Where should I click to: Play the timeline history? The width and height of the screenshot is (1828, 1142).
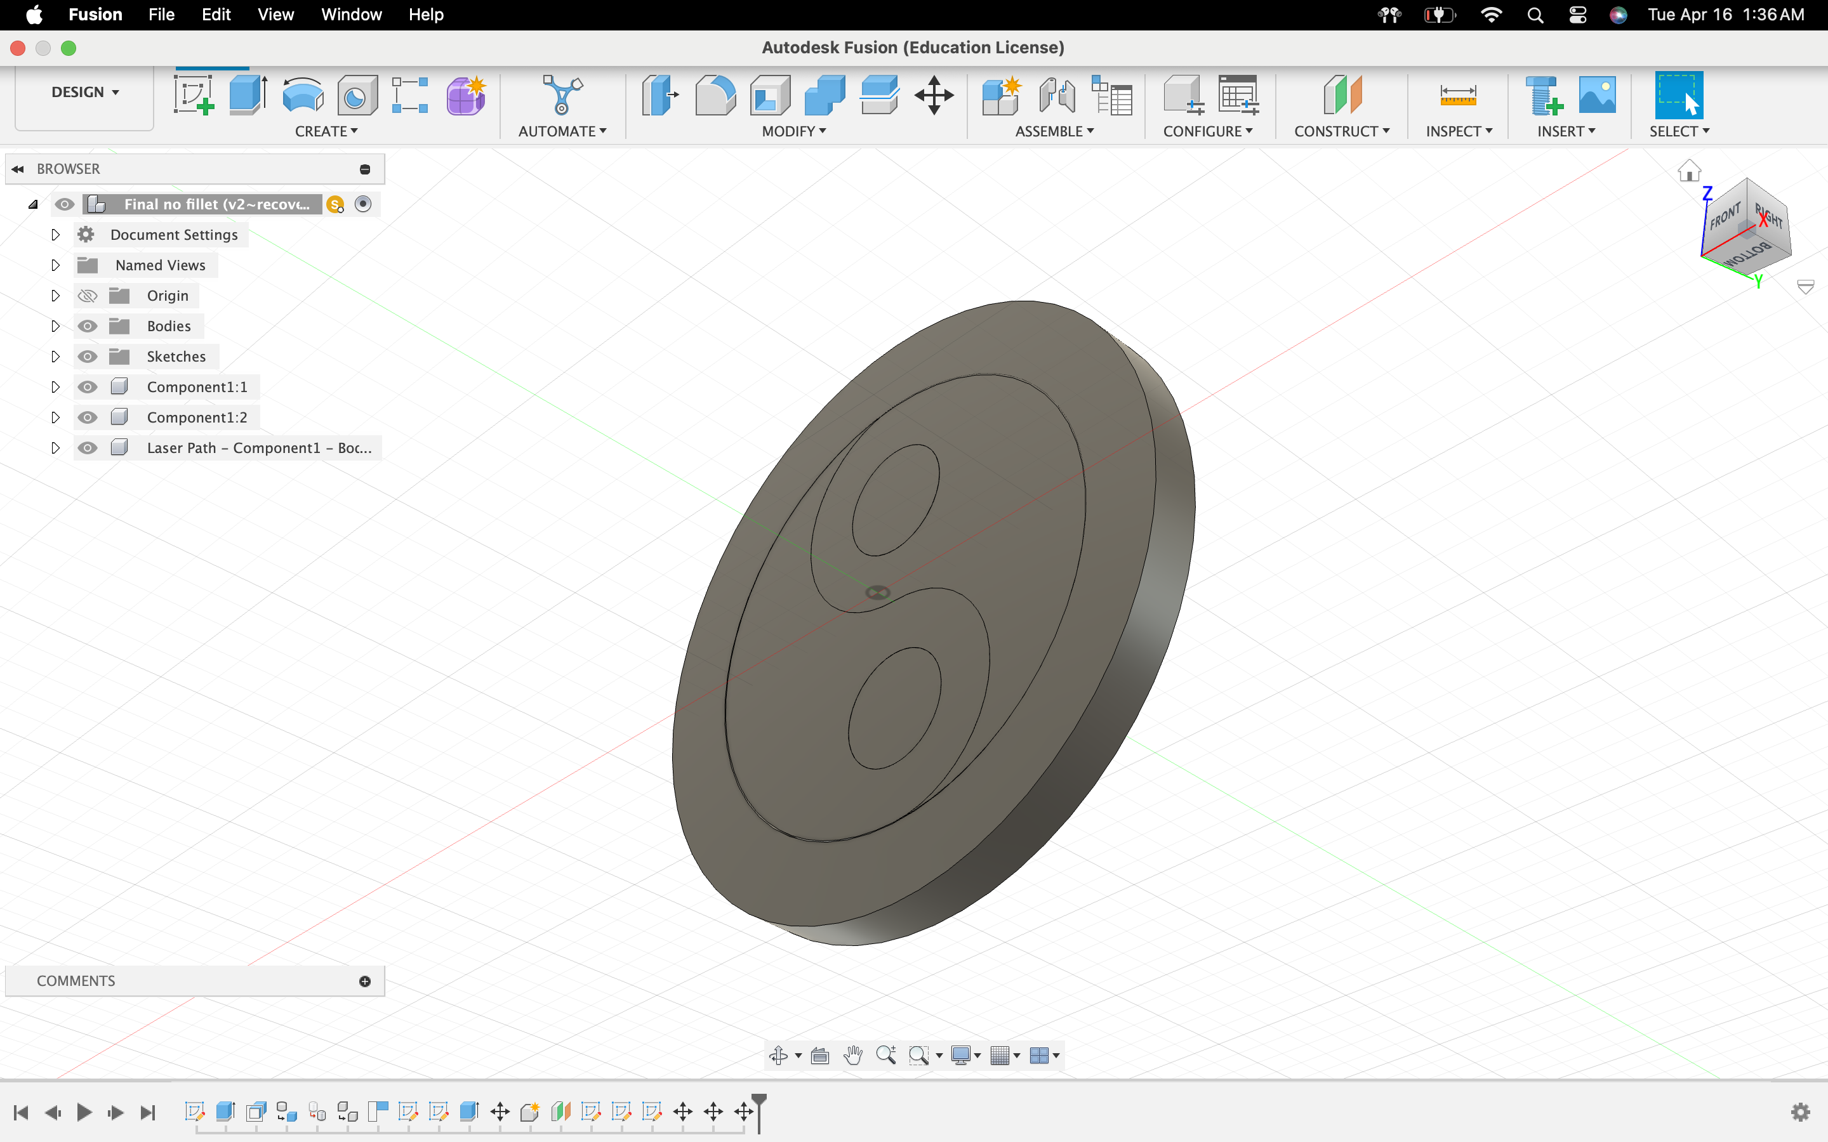[x=84, y=1112]
